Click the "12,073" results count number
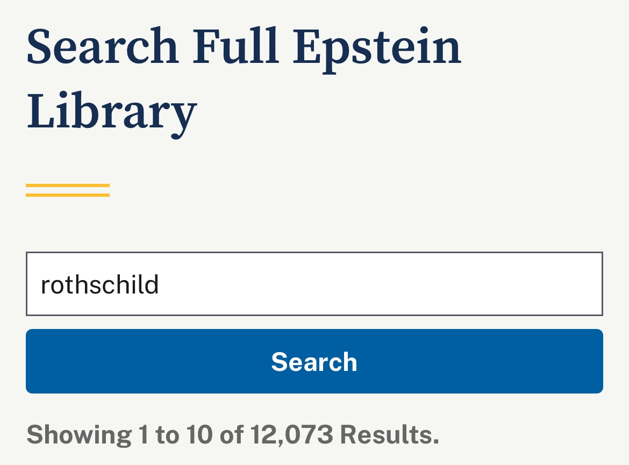Viewport: 629px width, 465px height. (x=291, y=434)
